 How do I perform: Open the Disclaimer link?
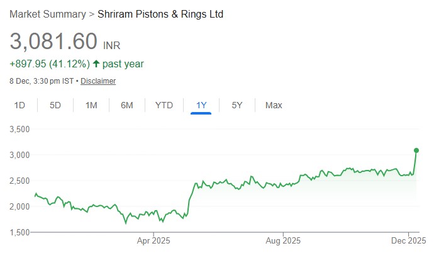pos(98,81)
